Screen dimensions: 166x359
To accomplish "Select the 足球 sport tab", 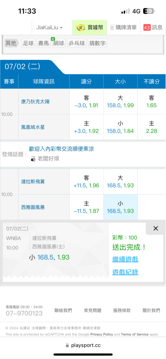I will [28, 43].
